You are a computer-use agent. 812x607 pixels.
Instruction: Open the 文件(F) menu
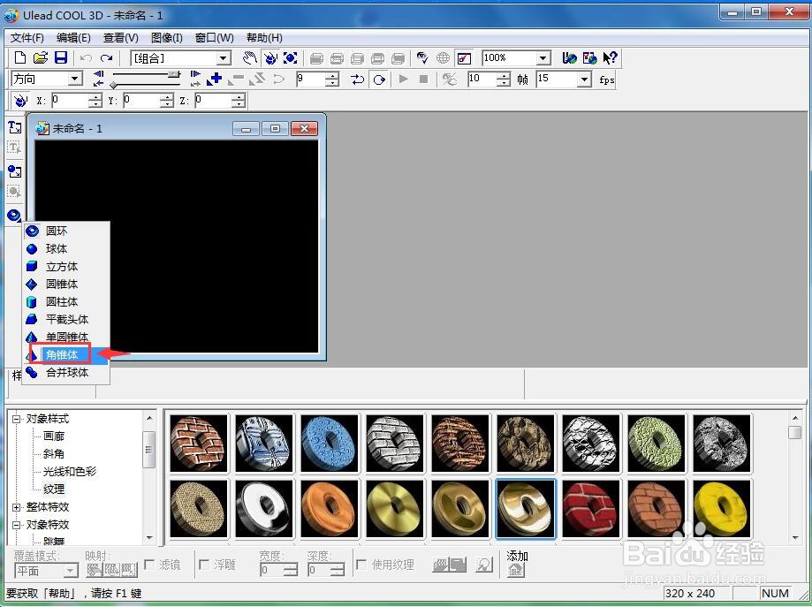[x=27, y=38]
